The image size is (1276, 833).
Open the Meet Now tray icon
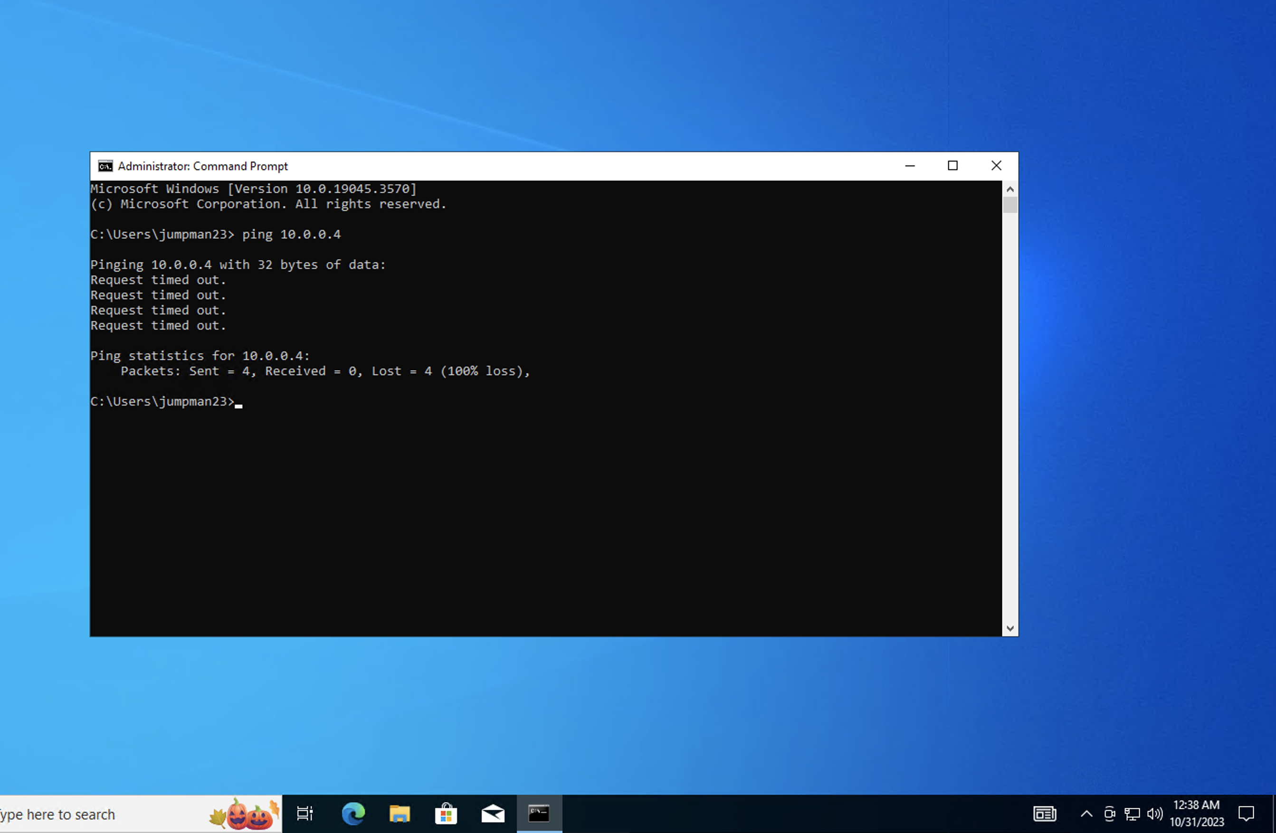pos(1109,814)
